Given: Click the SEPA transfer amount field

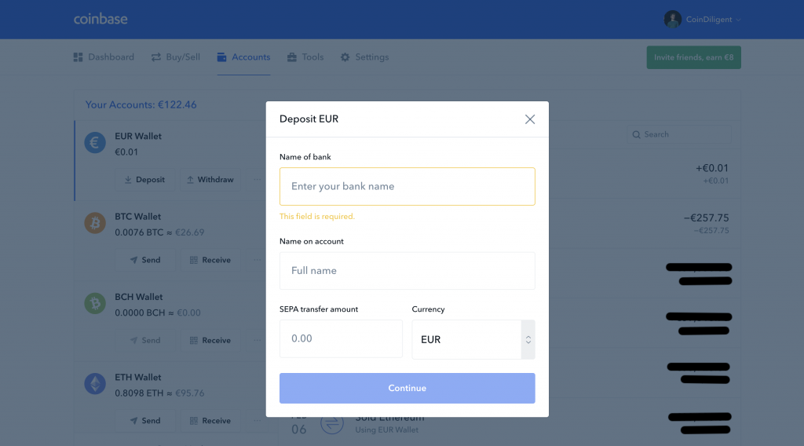Looking at the screenshot, I should tap(341, 338).
